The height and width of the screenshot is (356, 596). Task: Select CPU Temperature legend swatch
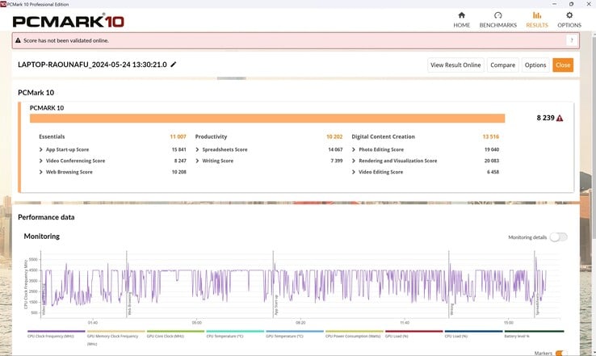tap(235, 331)
